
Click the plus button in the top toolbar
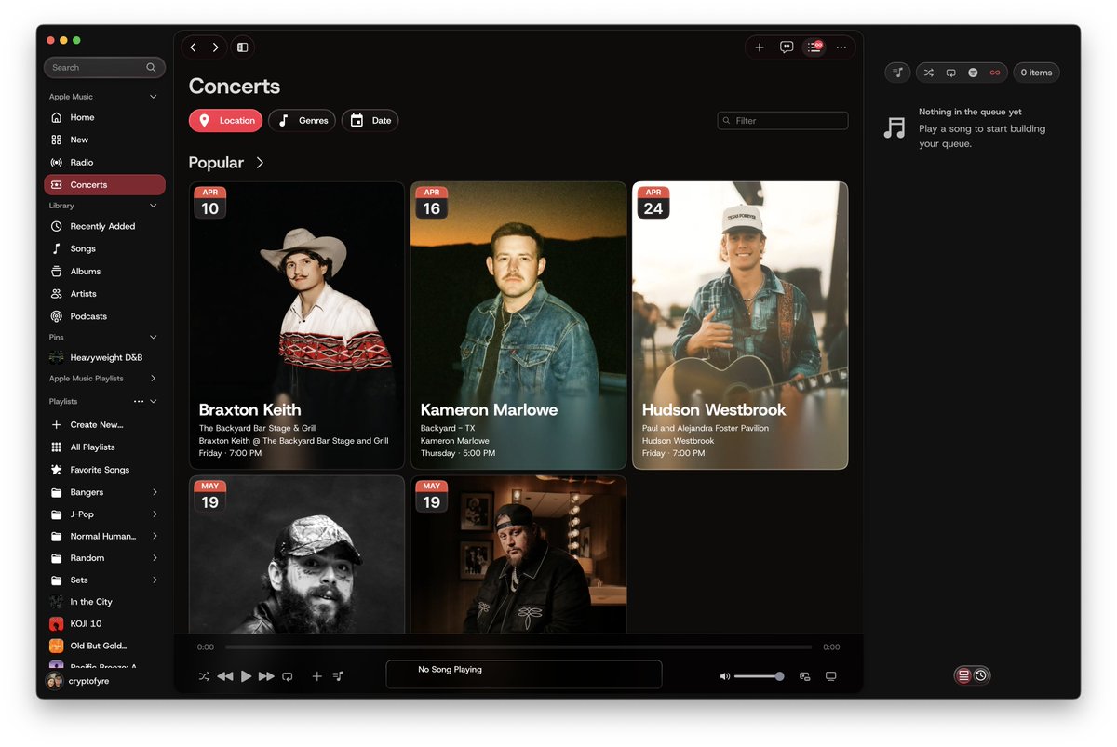(760, 47)
